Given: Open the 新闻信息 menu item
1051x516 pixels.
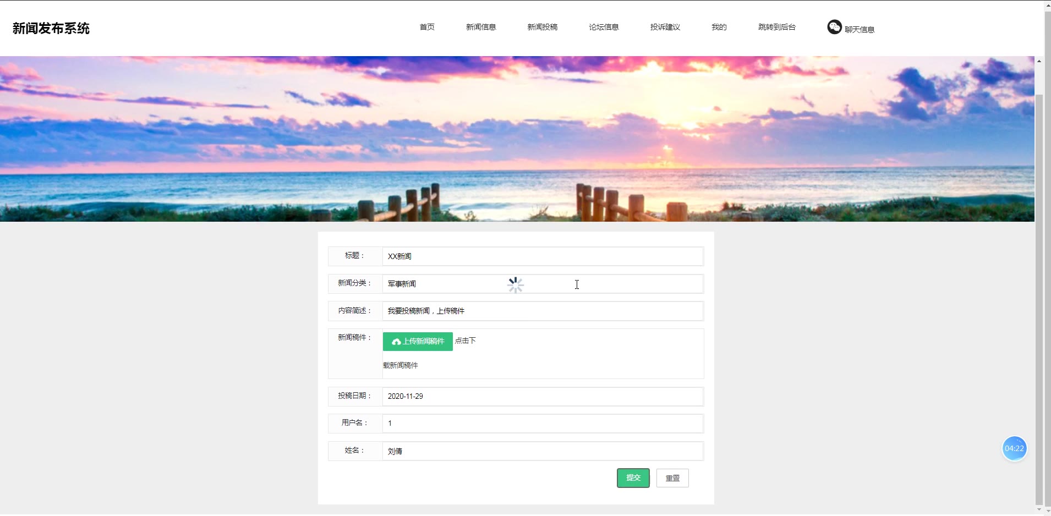Looking at the screenshot, I should [x=481, y=27].
